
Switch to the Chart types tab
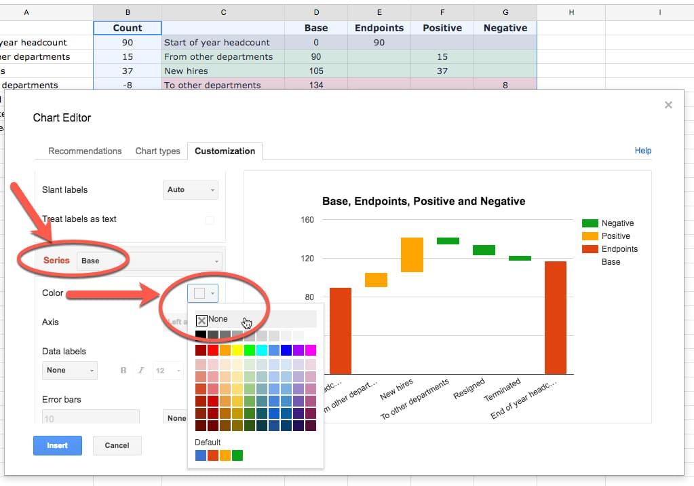coord(157,151)
